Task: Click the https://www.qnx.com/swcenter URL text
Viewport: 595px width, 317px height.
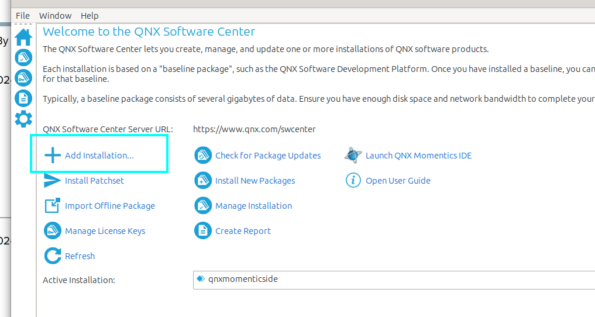Action: pos(254,129)
